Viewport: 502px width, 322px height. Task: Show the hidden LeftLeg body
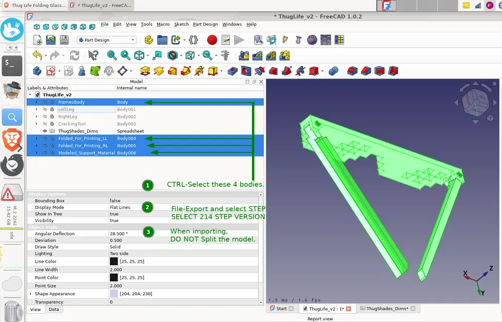point(44,109)
